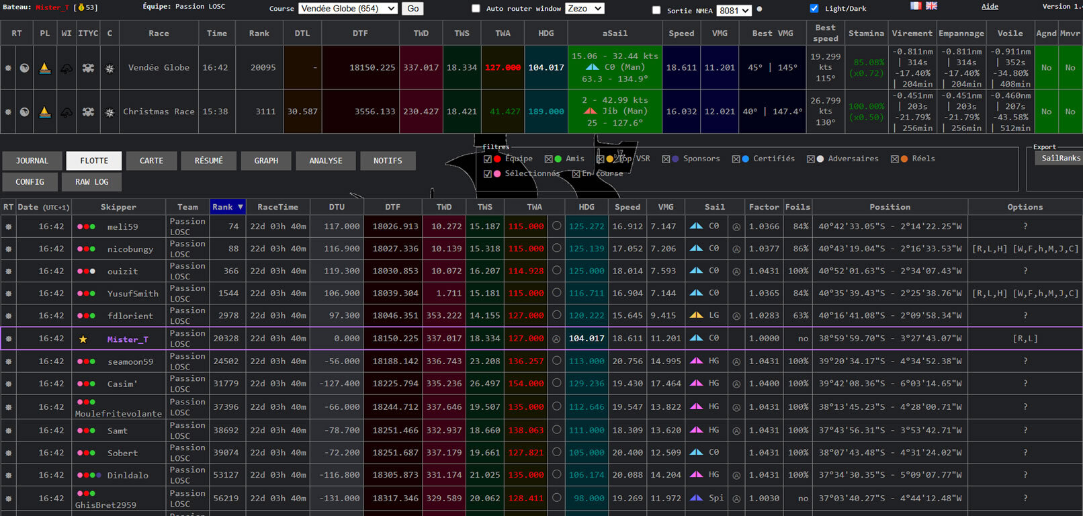Click the star icon beside Mister_T
The height and width of the screenshot is (516, 1083).
83,339
